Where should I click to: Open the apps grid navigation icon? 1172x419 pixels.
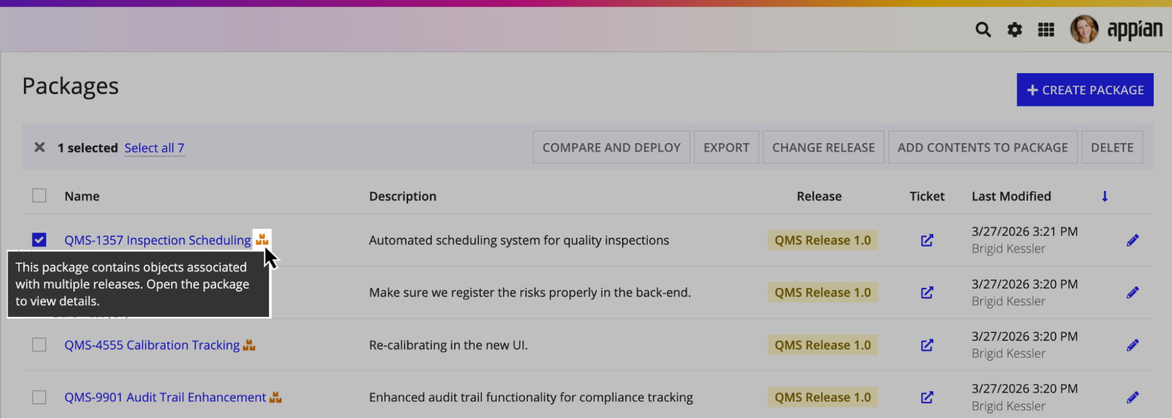[x=1046, y=29]
